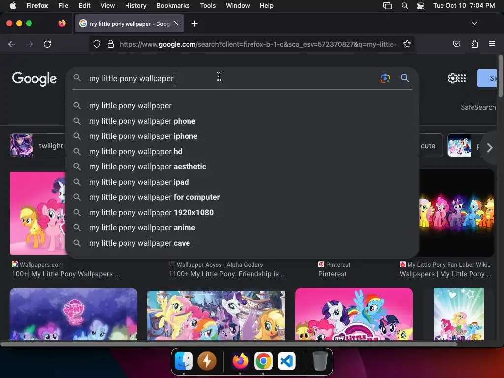
Task: Open the View menu
Action: coord(107,5)
